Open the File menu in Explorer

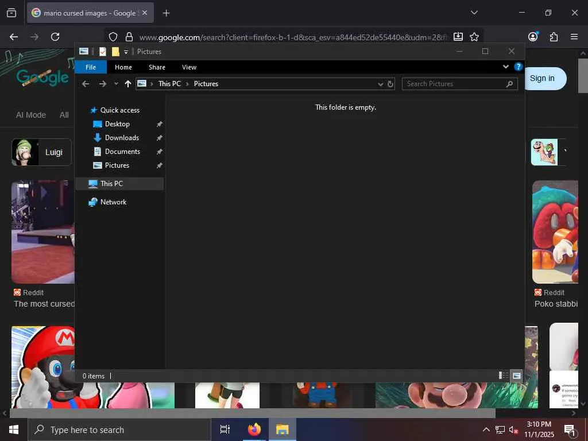[x=91, y=67]
